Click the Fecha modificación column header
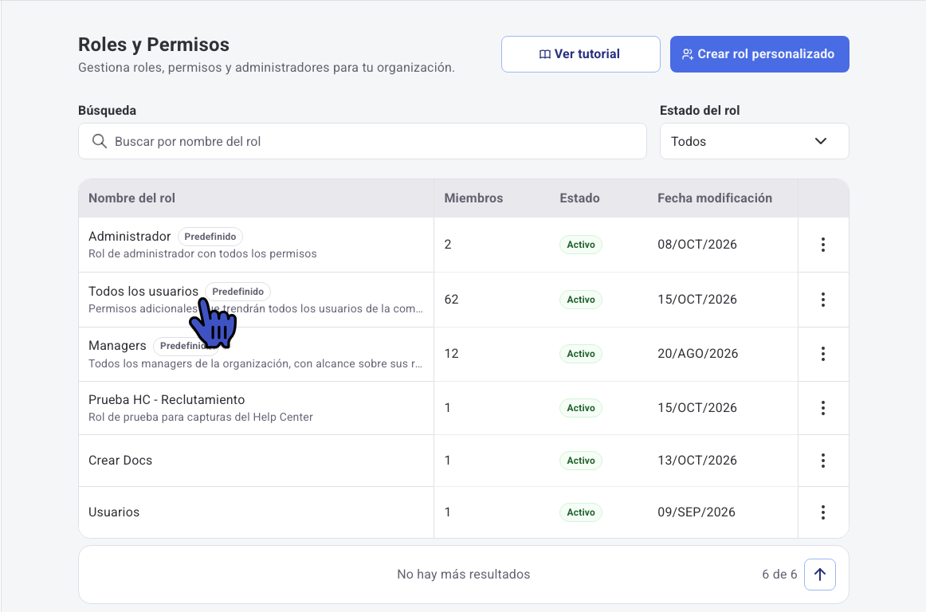 pyautogui.click(x=715, y=198)
